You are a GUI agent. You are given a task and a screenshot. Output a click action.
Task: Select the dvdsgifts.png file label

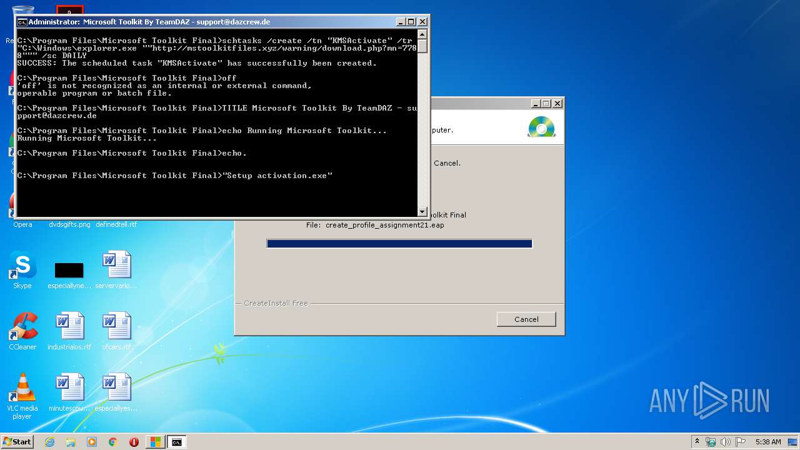coord(69,224)
